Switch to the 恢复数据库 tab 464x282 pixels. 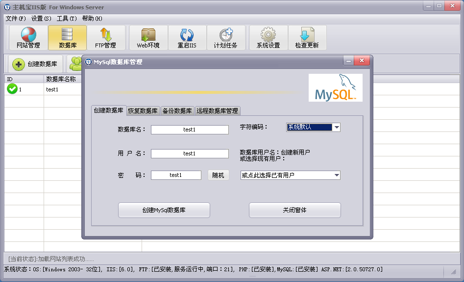pos(143,111)
